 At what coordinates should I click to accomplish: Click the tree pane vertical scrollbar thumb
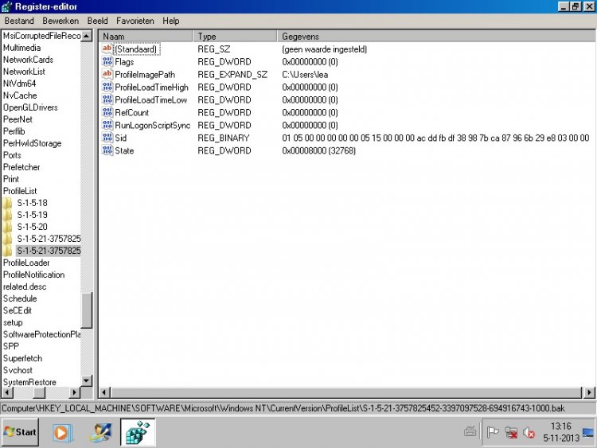click(x=87, y=310)
